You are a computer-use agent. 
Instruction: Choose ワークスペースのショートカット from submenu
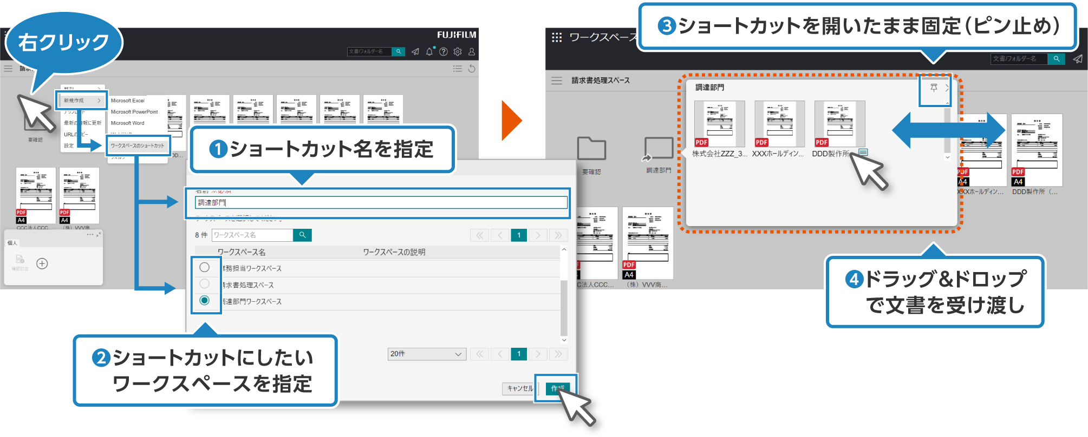[138, 145]
